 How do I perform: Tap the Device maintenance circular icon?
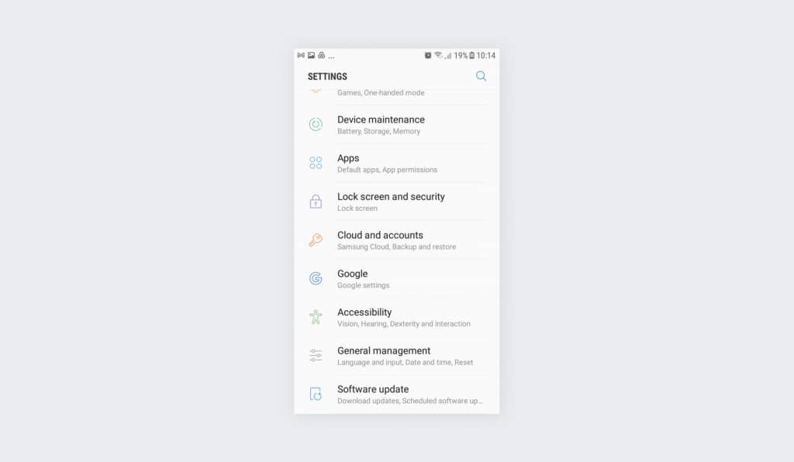(x=316, y=125)
